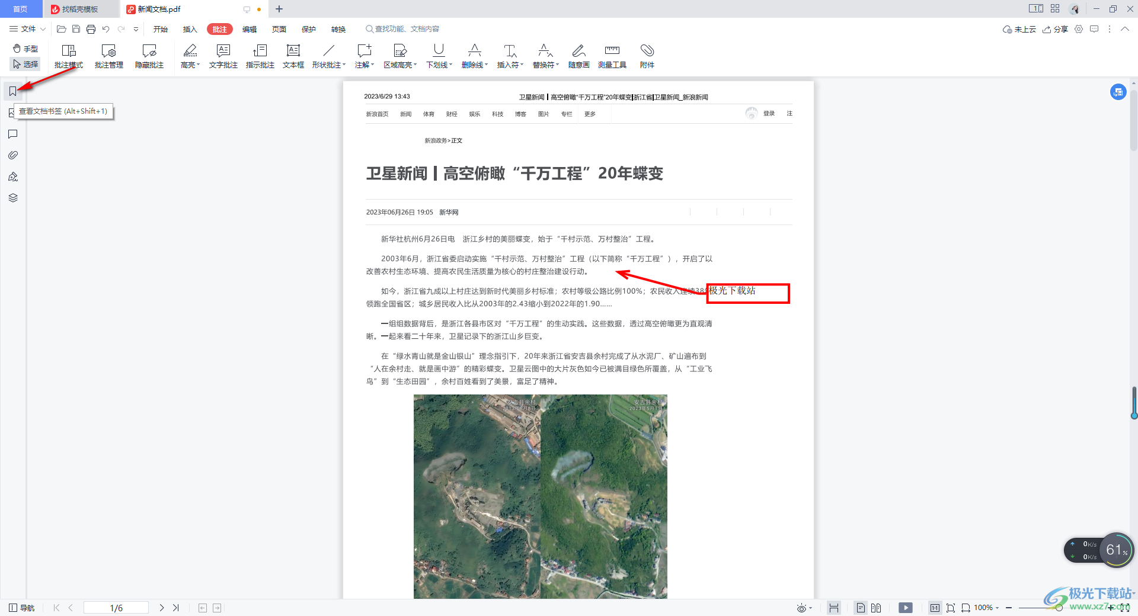Image resolution: width=1138 pixels, height=616 pixels.
Task: Add a new tab with the plus button
Action: click(279, 9)
